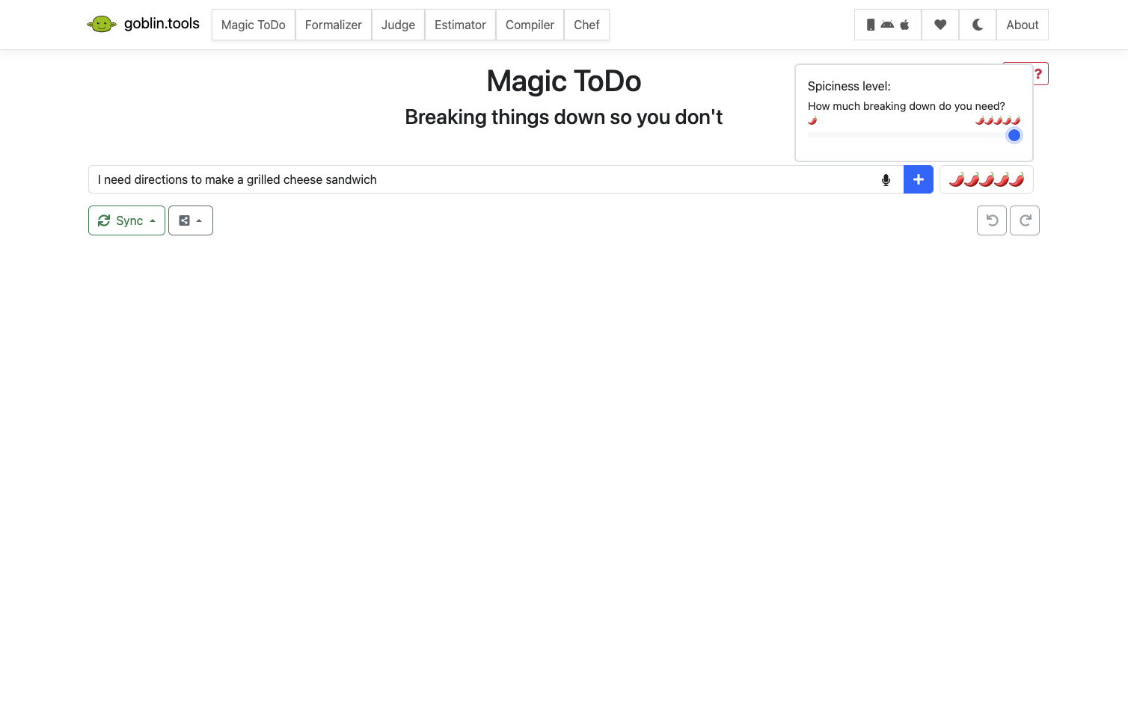Switch to the Judge tab
The height and width of the screenshot is (701, 1128).
(x=398, y=25)
